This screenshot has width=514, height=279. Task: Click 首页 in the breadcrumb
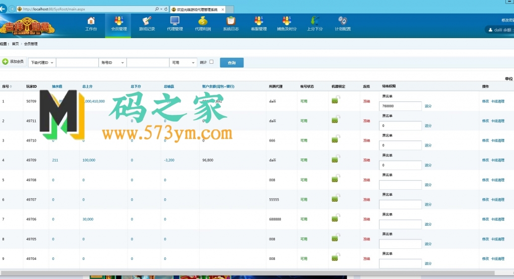(x=16, y=44)
